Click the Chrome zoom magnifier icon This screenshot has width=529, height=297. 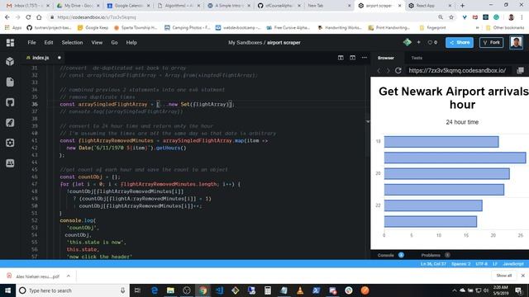(x=441, y=17)
